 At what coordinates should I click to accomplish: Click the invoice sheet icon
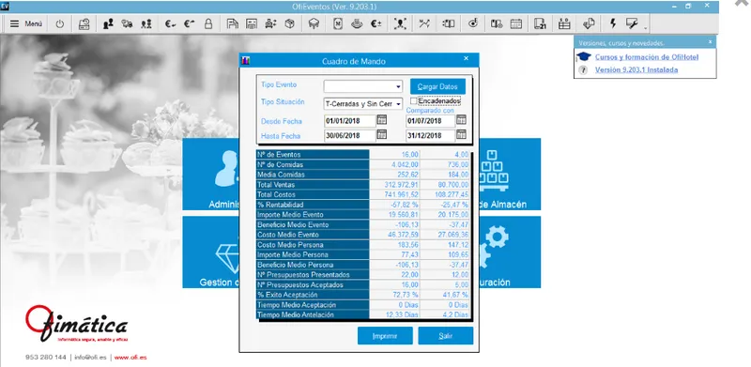[x=252, y=23]
